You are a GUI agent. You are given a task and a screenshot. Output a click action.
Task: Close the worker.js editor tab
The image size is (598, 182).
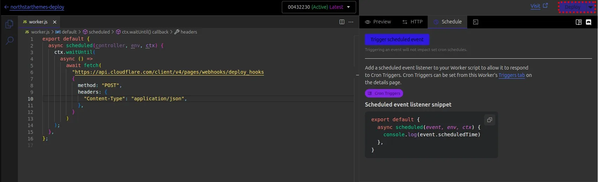(55, 22)
